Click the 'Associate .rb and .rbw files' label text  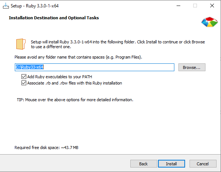tap(74, 83)
